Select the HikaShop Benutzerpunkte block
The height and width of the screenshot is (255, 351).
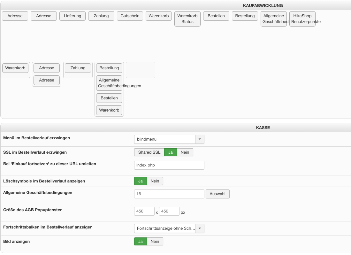pyautogui.click(x=302, y=19)
